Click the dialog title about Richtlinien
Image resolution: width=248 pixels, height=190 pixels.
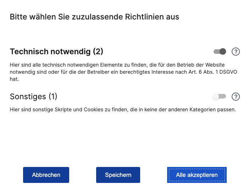[94, 17]
